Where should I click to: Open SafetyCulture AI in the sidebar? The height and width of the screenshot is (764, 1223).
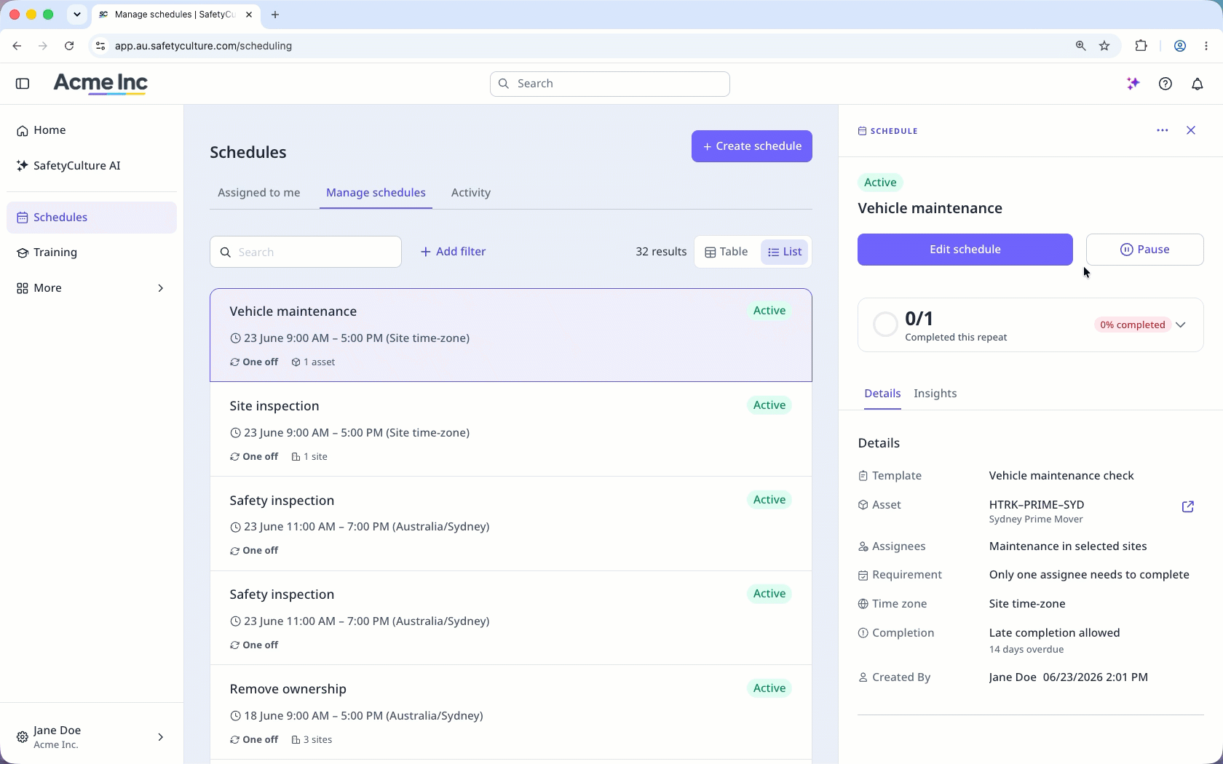(92, 166)
